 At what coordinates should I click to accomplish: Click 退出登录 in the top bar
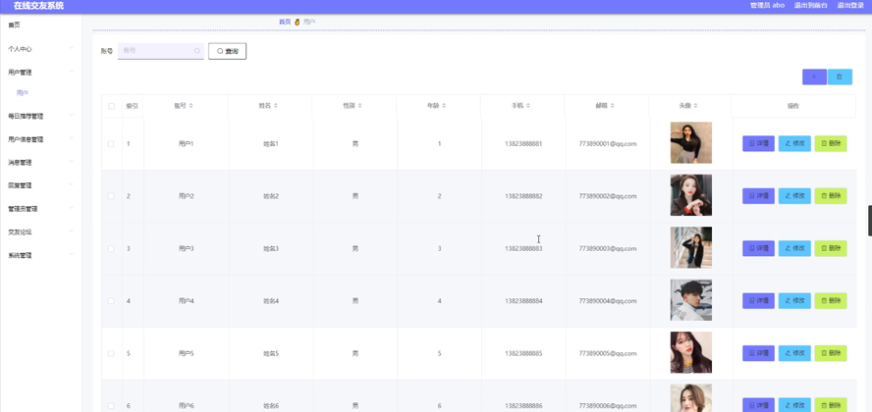click(x=850, y=6)
